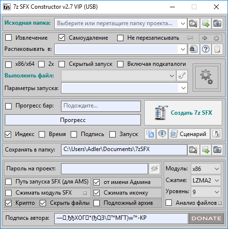Viewport: 228px width, 229px height.
Task: Browse for the source folder with the magnifier icon
Action: (x=193, y=24)
